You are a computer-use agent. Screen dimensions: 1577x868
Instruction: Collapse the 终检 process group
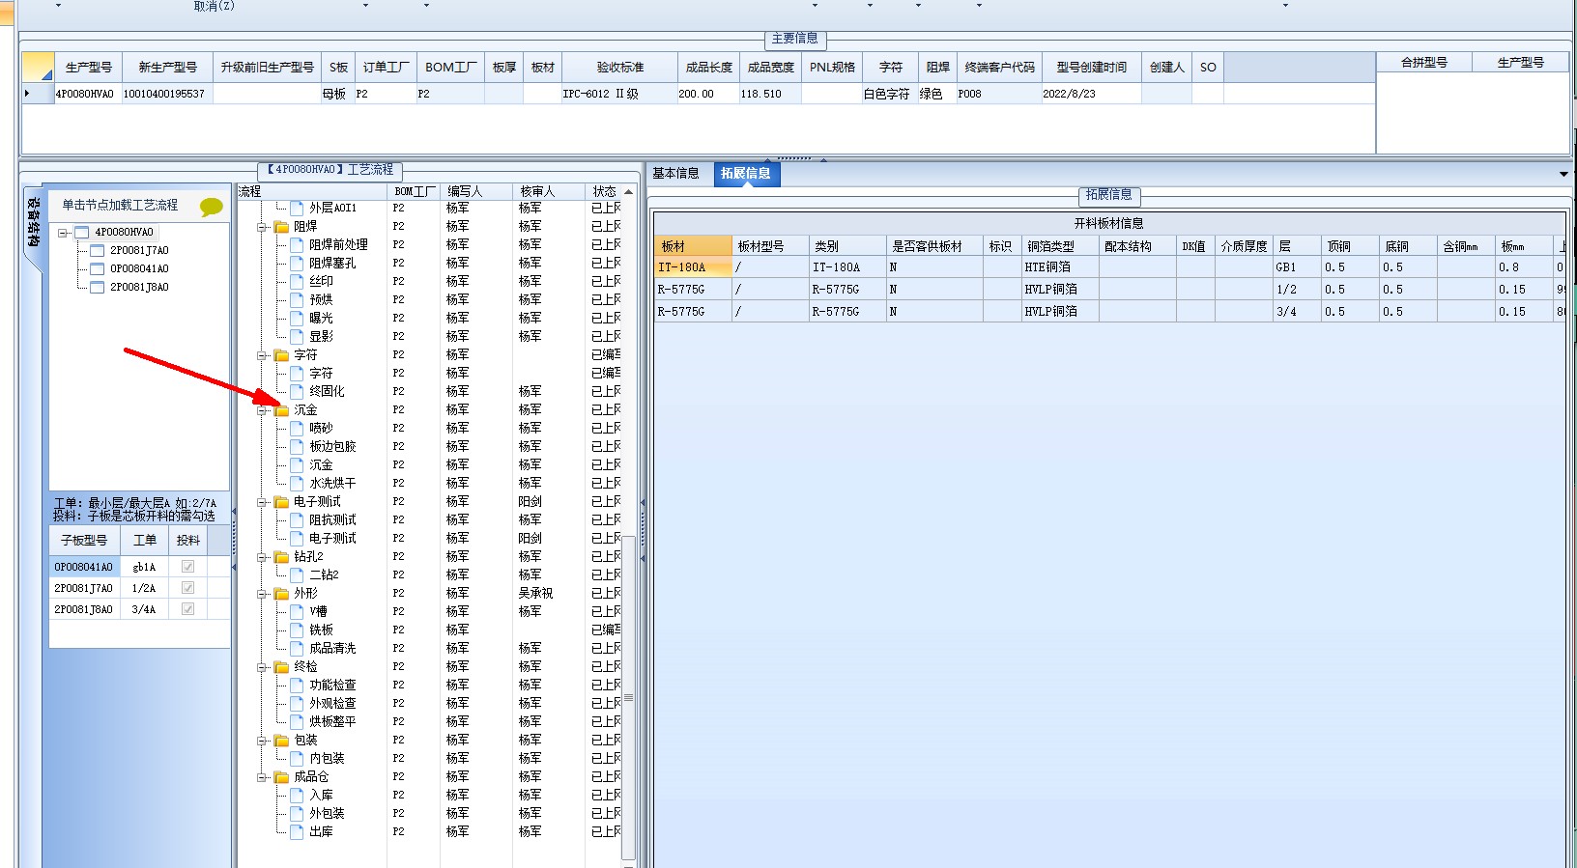262,667
